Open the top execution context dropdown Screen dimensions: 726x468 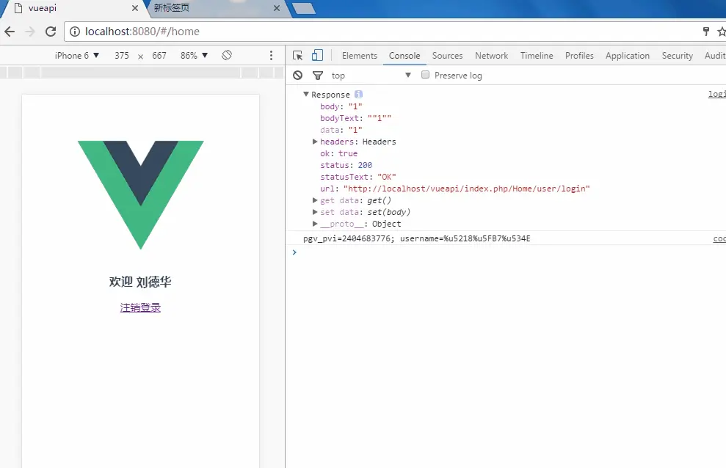(x=371, y=76)
